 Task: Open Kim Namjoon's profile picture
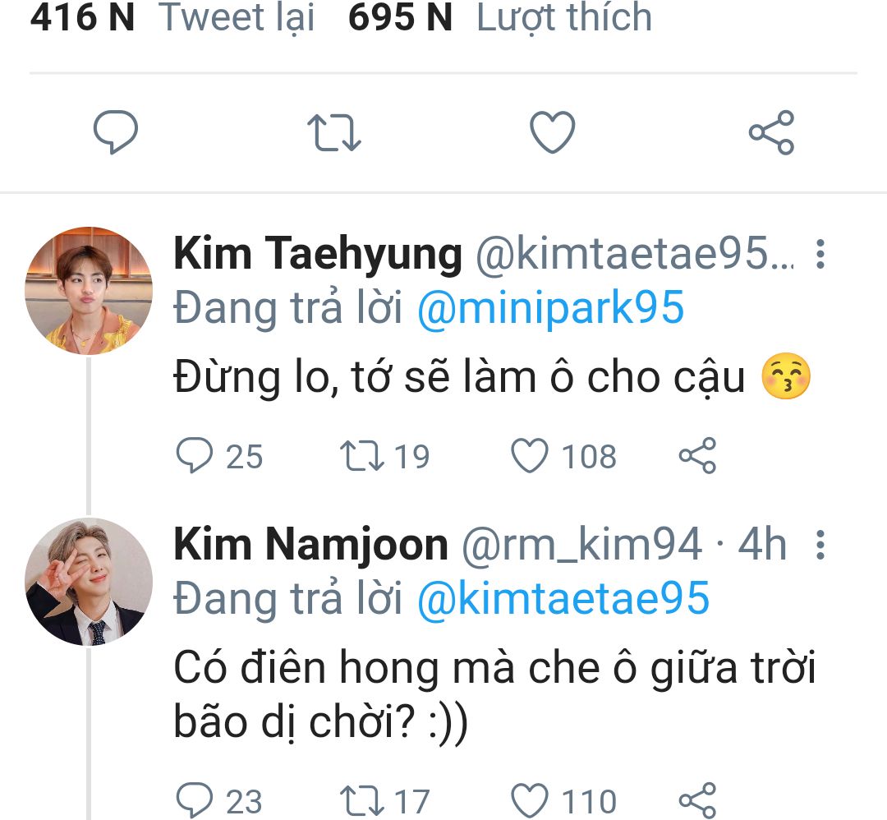point(89,581)
